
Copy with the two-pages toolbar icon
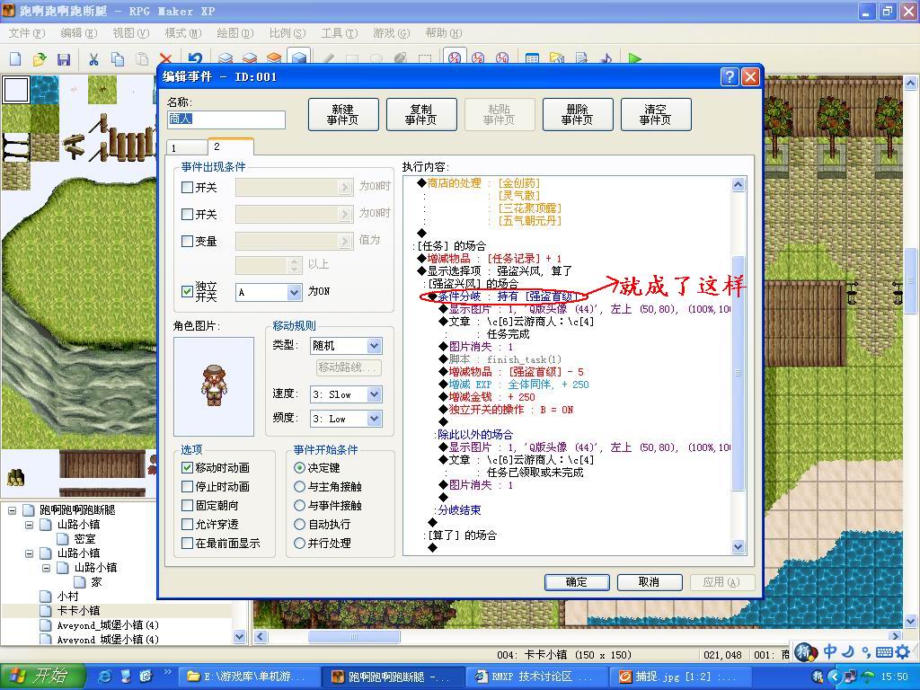point(118,58)
